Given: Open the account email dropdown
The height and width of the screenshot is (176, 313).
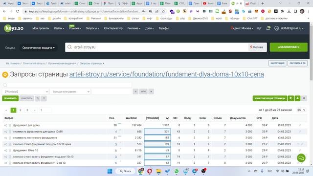Looking at the screenshot, I should point(292,28).
